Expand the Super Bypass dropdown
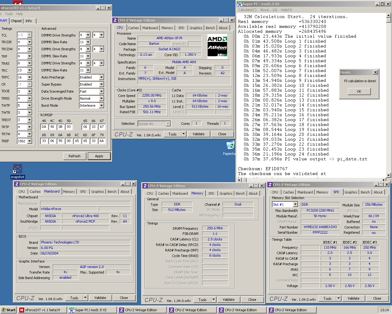This screenshot has width=392, height=314. coord(101,84)
